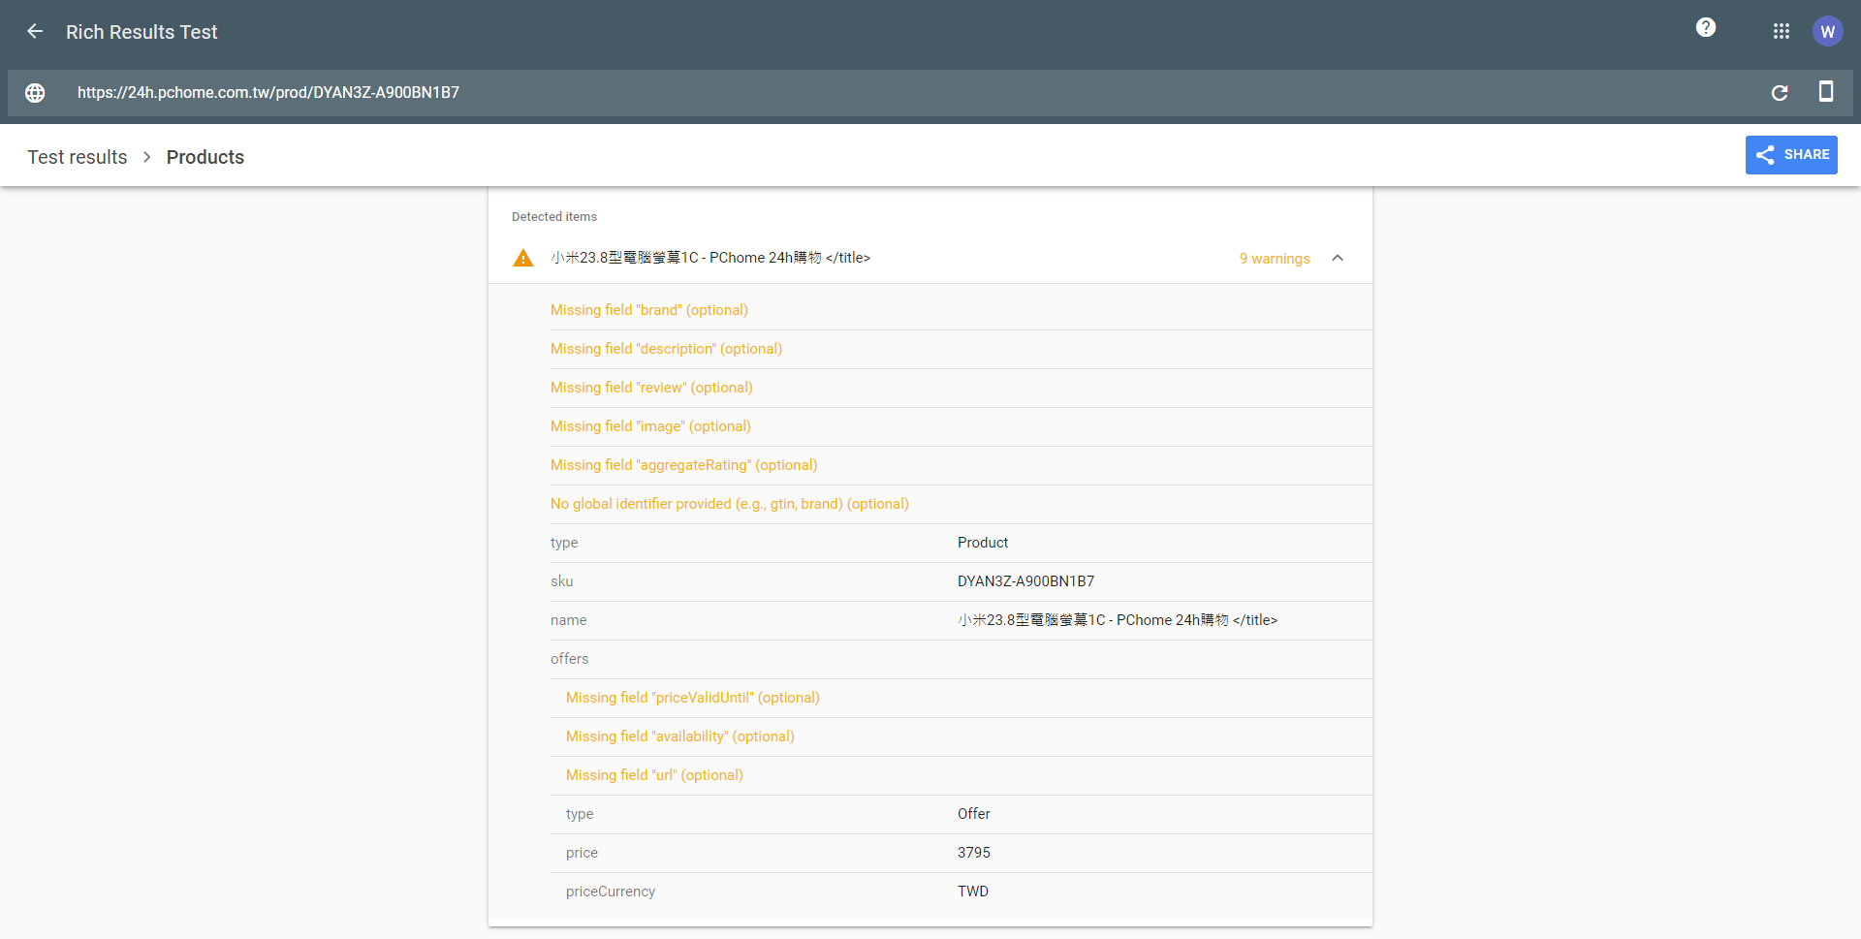Screen dimensions: 1861x939
Task: Select Missing field "brand" warning
Action: tap(648, 310)
